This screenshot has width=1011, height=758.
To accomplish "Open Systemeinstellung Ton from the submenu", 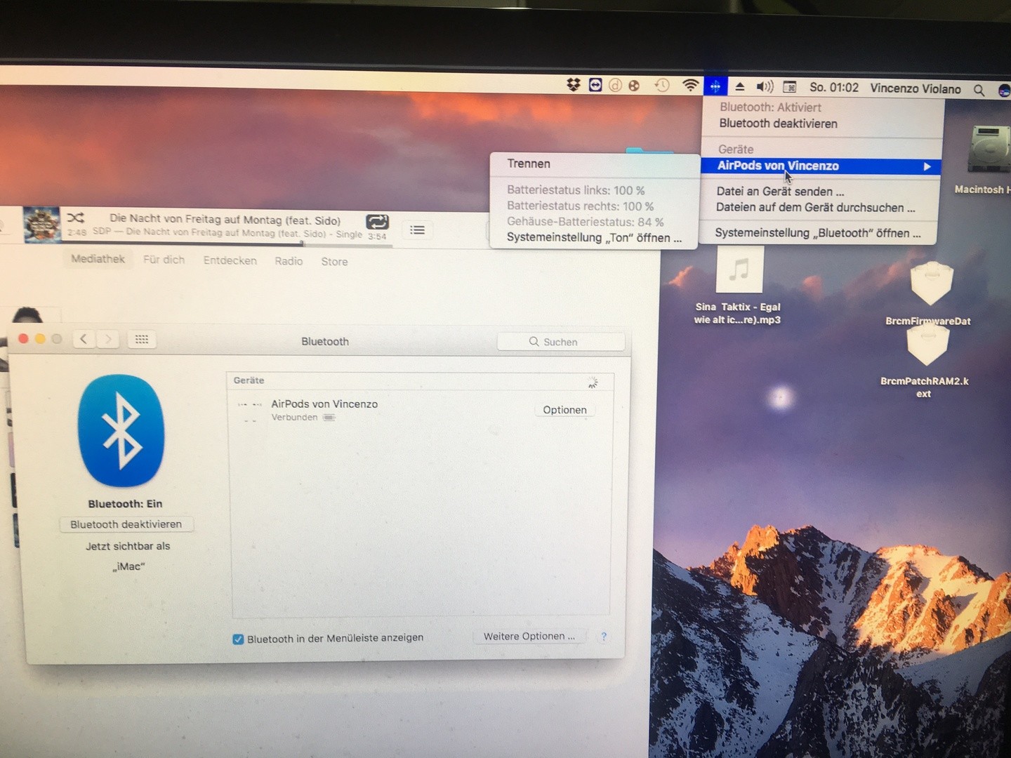I will [x=593, y=237].
